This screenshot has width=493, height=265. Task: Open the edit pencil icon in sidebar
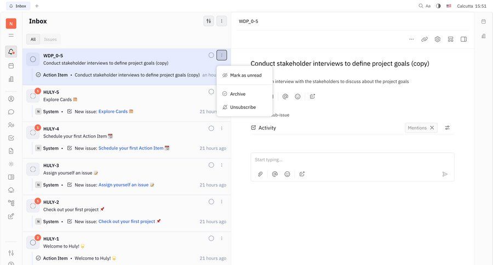[x=11, y=216]
